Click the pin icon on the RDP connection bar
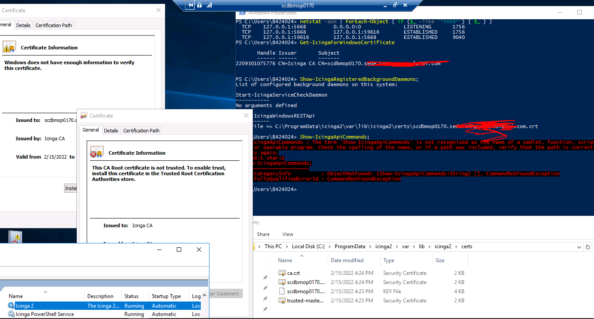 coord(190,5)
